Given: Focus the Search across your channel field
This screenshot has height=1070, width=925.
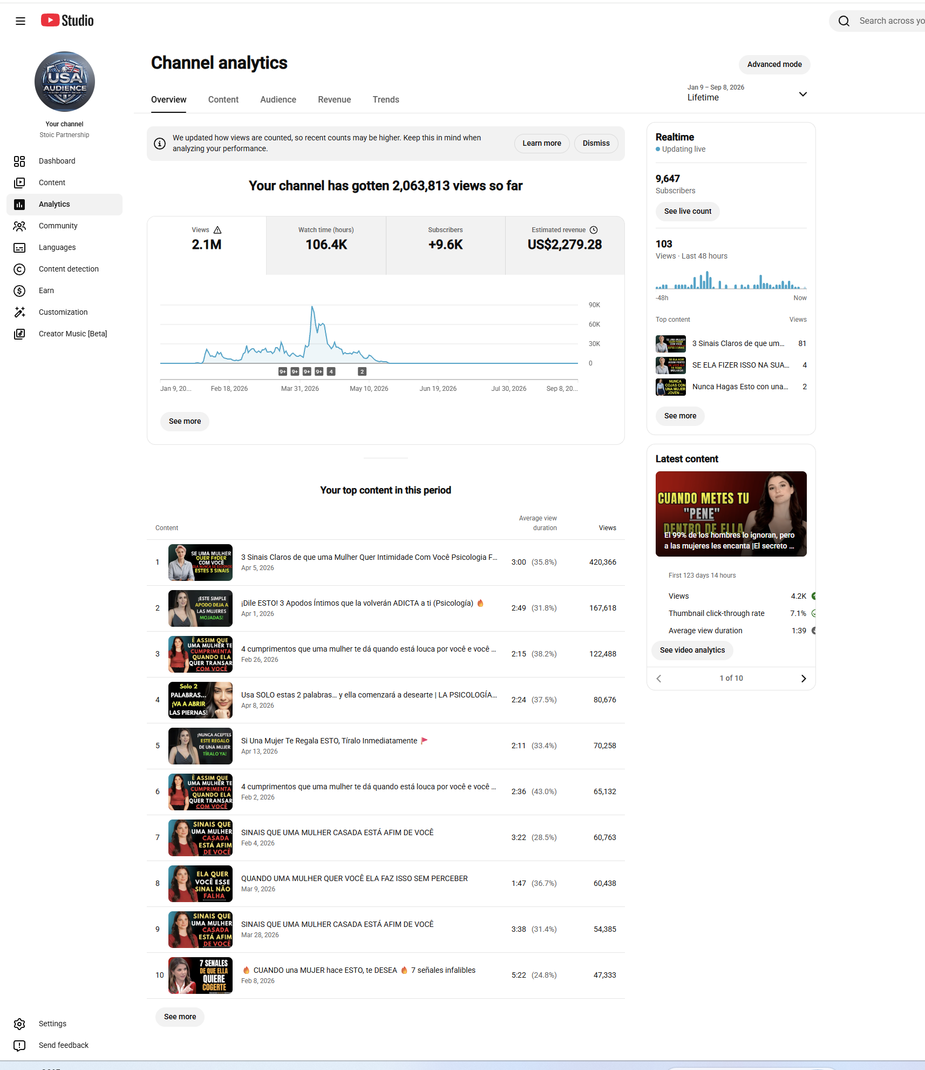Looking at the screenshot, I should (x=890, y=21).
